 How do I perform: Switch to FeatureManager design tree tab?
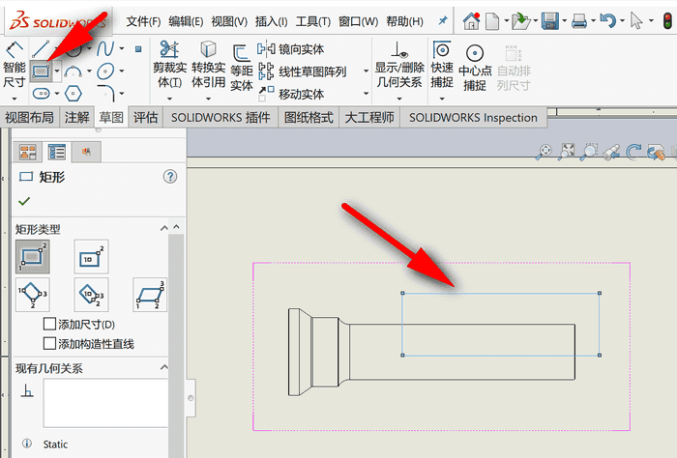[x=28, y=152]
